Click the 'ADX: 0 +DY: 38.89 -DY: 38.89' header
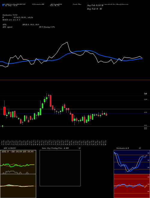The width and height of the screenshot is (150, 198). [17, 151]
